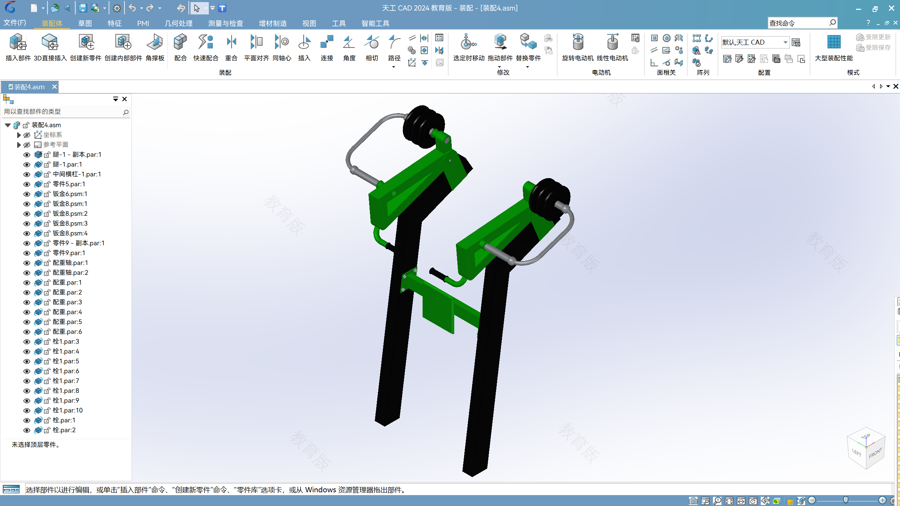
Task: Toggle visibility of 中间横杠-1.par:1
Action: pyautogui.click(x=27, y=174)
